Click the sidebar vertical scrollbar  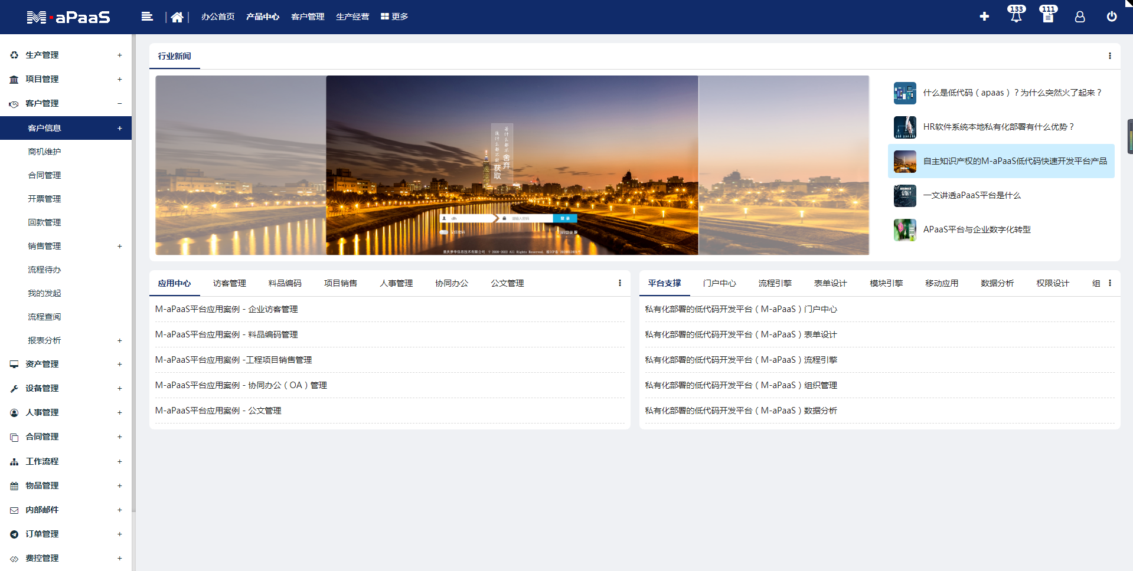click(133, 273)
